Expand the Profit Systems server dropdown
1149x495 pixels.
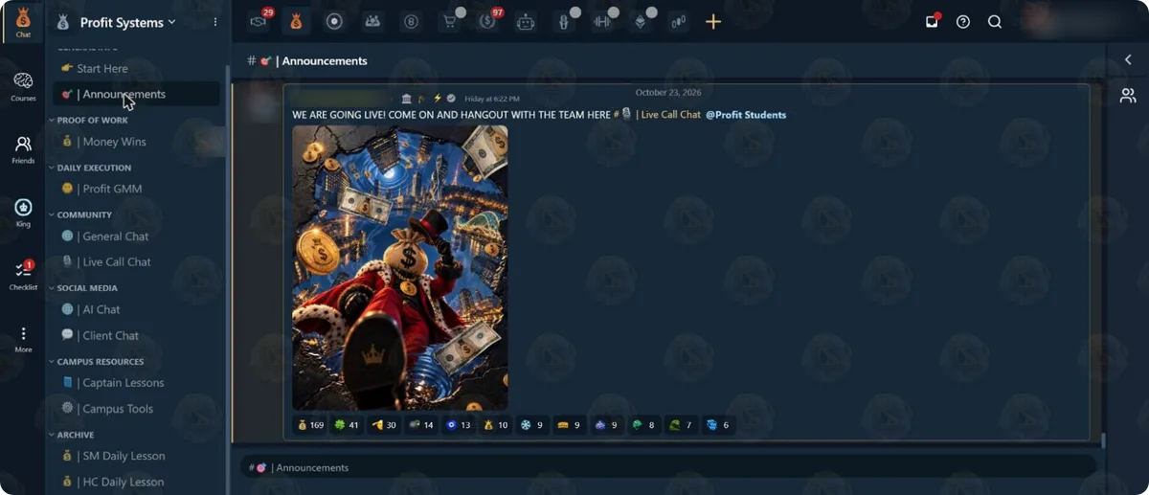[x=127, y=22]
